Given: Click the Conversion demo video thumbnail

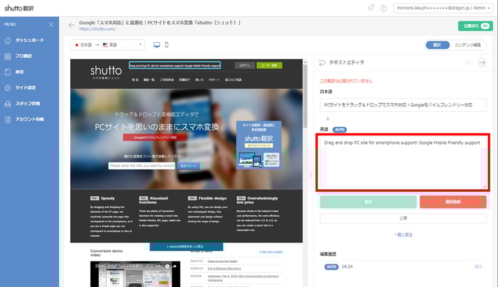Looking at the screenshot, I should pyautogui.click(x=135, y=274).
